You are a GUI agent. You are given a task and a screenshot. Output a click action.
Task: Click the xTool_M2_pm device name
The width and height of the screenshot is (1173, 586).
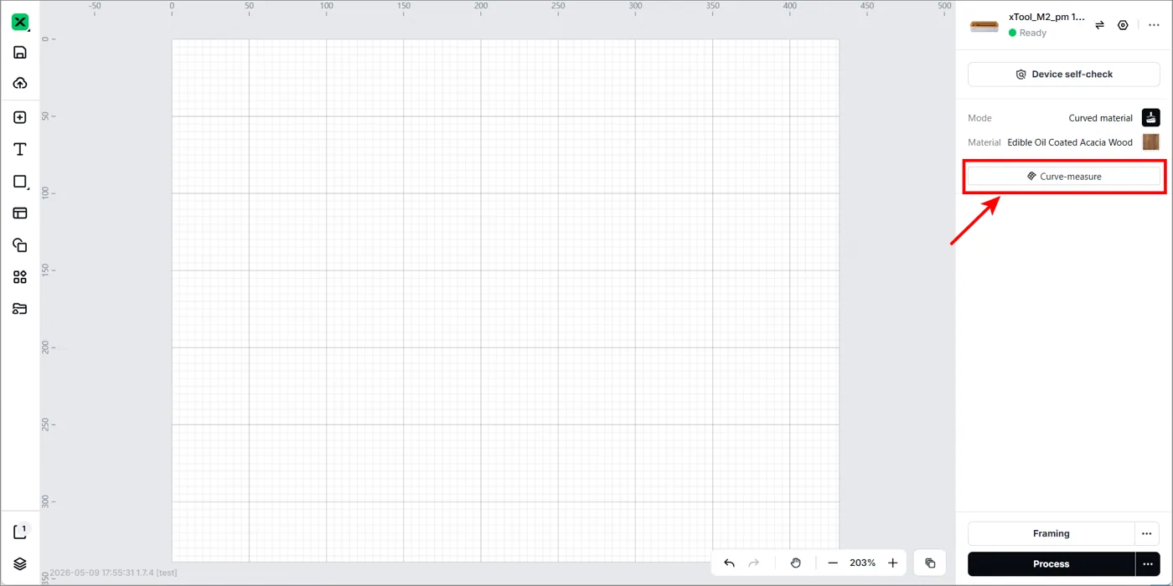pos(1046,17)
